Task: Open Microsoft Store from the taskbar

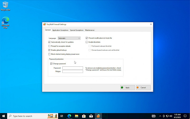Action: point(84,116)
